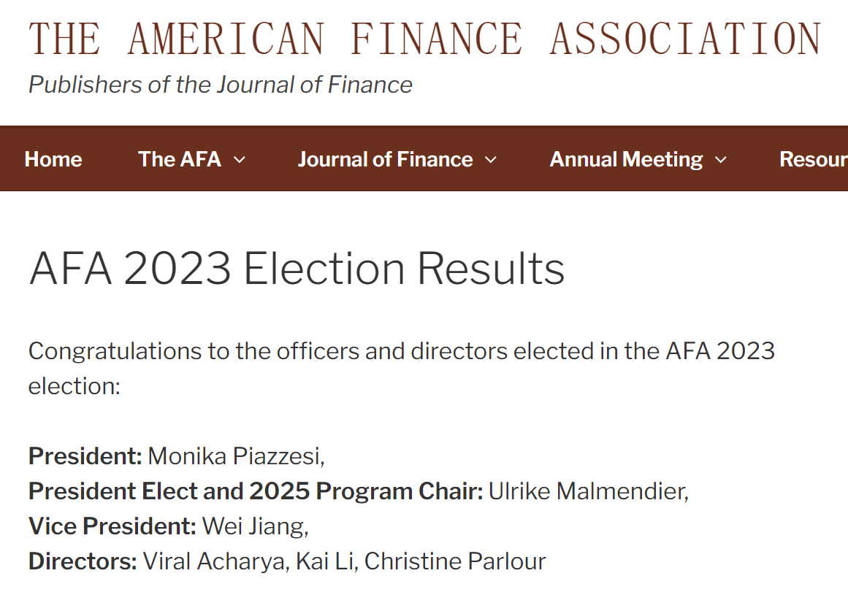Open the Journal of Finance menu item

[x=385, y=159]
